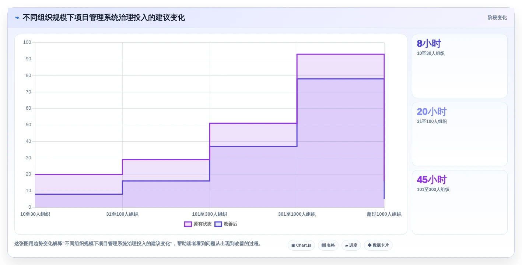The image size is (522, 265).
Task: Open the 45小时 data card
Action: (459, 202)
